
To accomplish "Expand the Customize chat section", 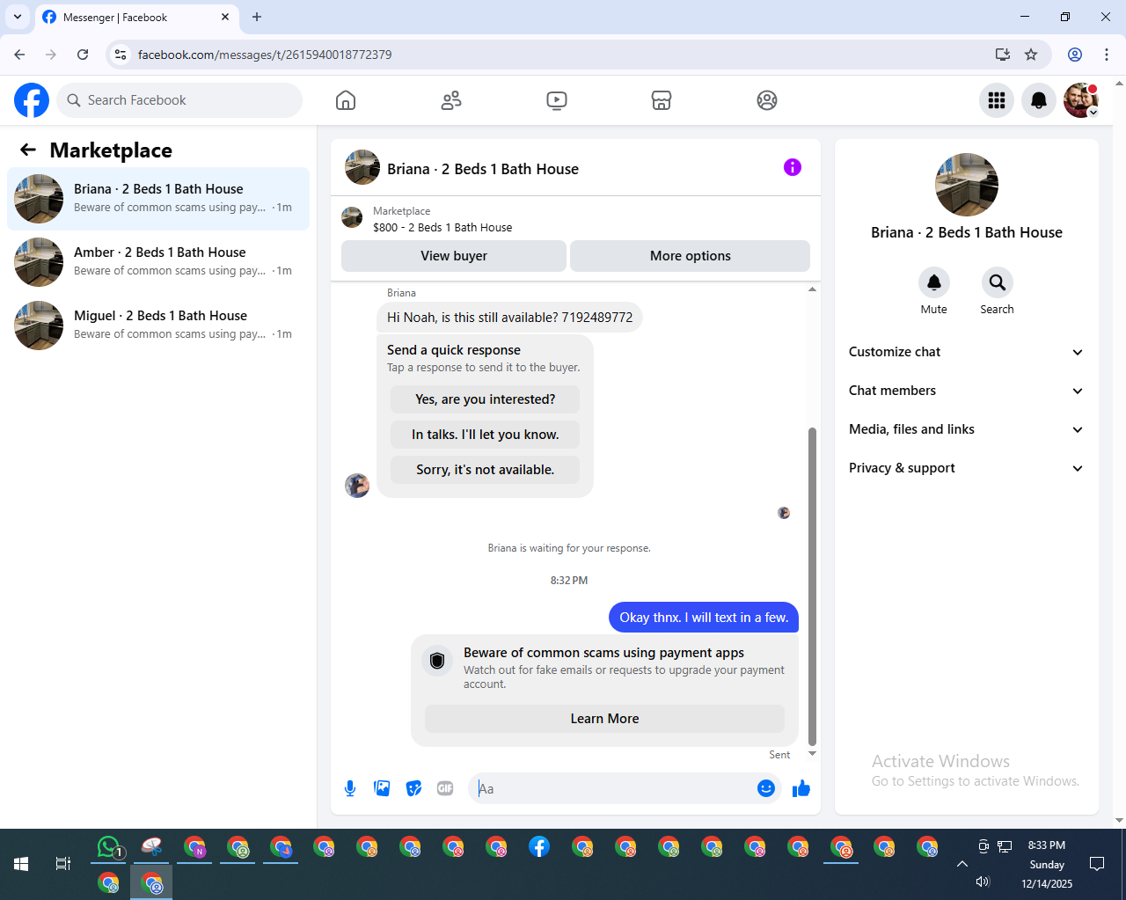I will pos(967,352).
